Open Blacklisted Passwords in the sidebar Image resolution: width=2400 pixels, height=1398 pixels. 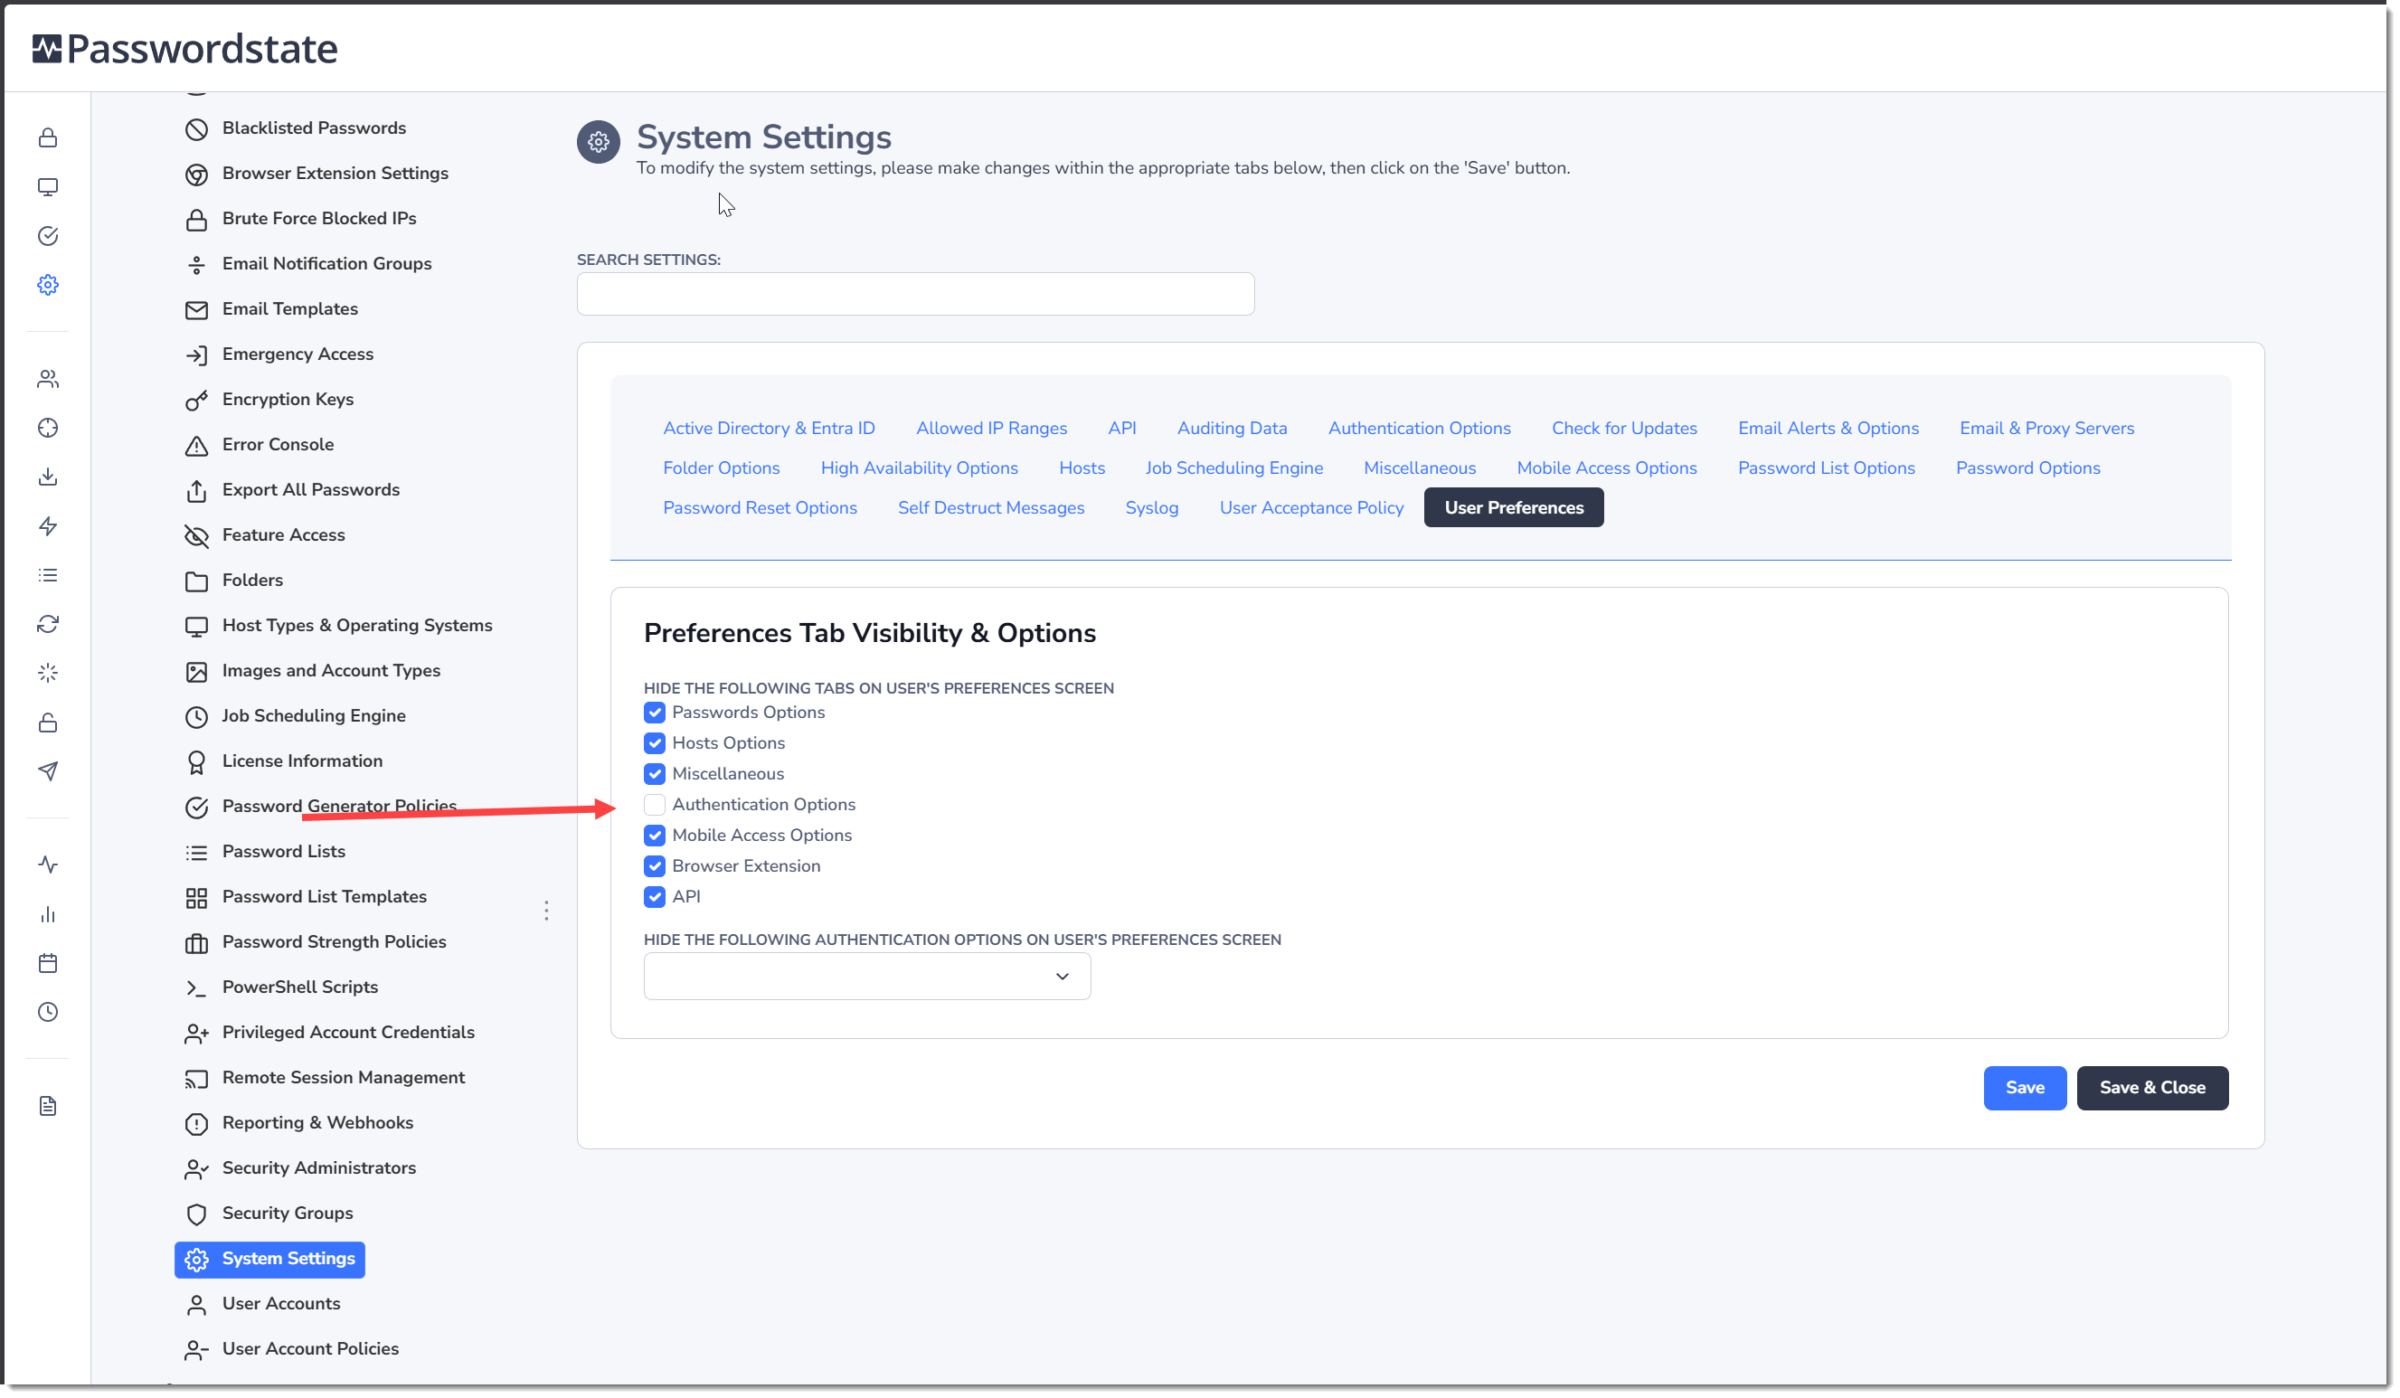(313, 128)
